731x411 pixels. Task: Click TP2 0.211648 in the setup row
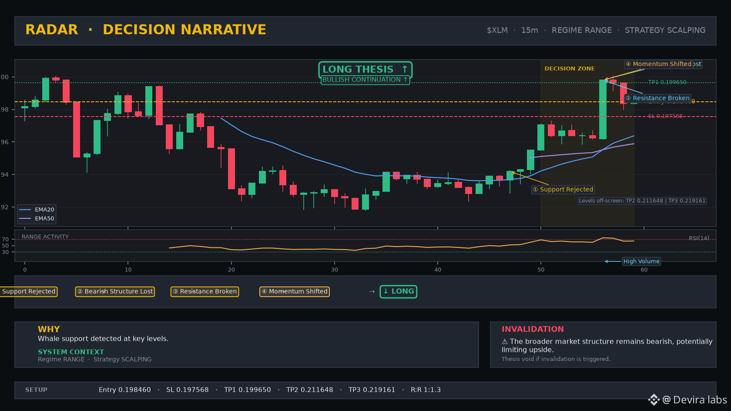point(310,390)
